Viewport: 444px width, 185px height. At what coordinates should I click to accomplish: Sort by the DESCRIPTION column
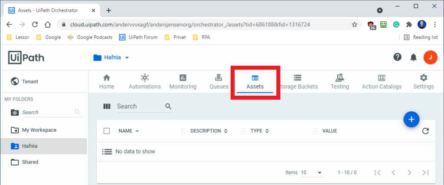point(209,131)
